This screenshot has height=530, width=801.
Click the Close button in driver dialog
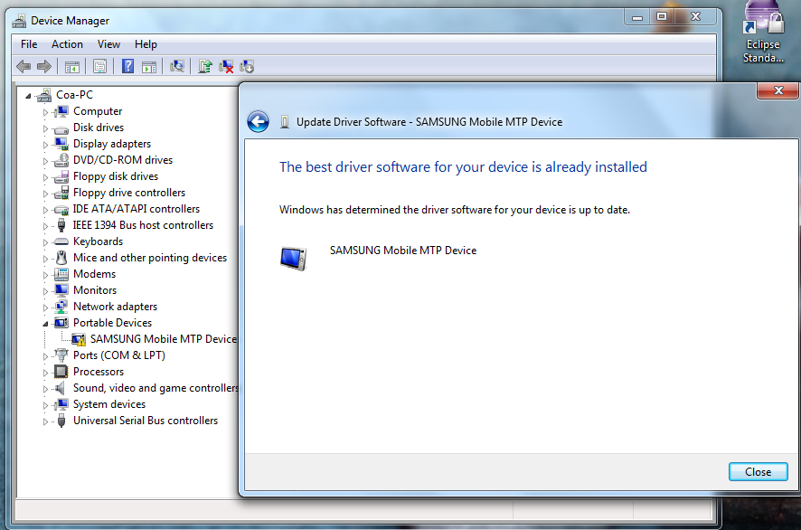[x=759, y=472]
